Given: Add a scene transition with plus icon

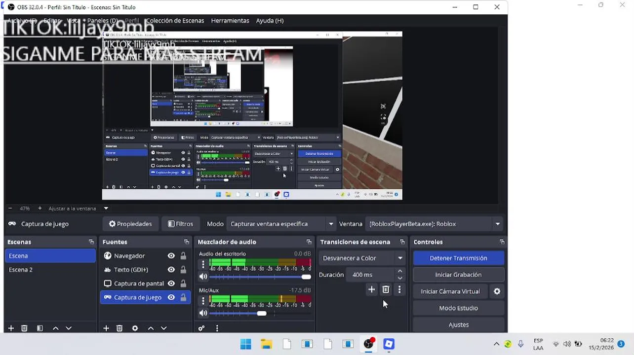Looking at the screenshot, I should click(x=372, y=289).
